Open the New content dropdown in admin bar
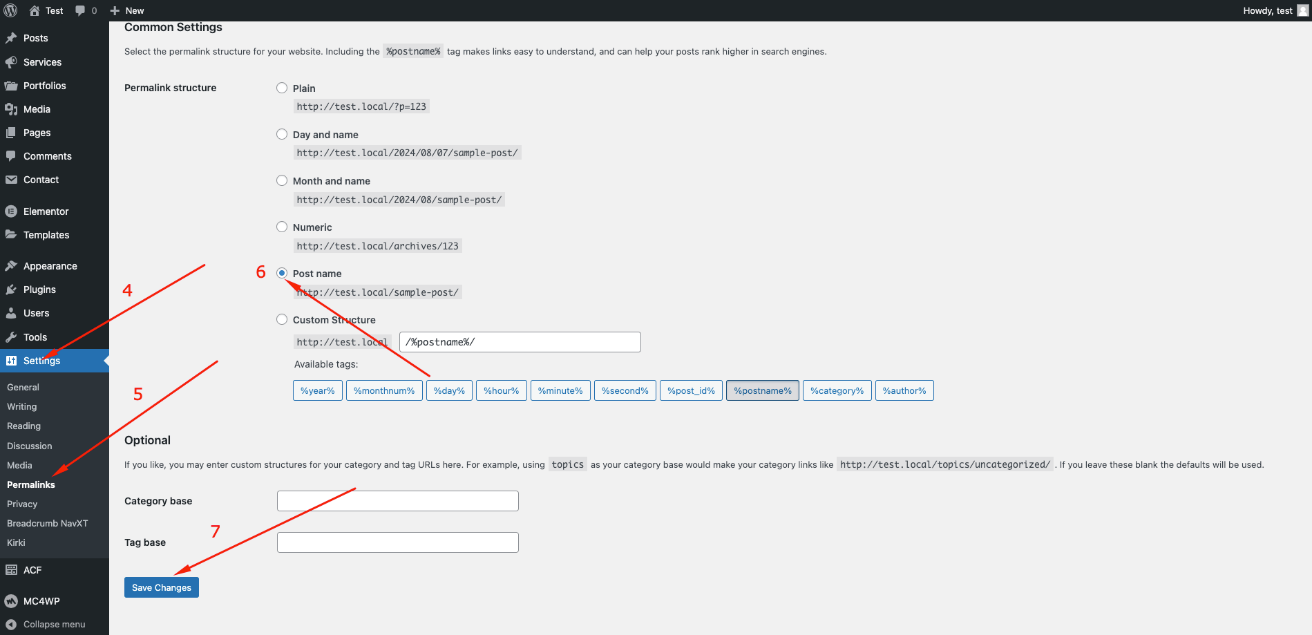 [x=127, y=10]
